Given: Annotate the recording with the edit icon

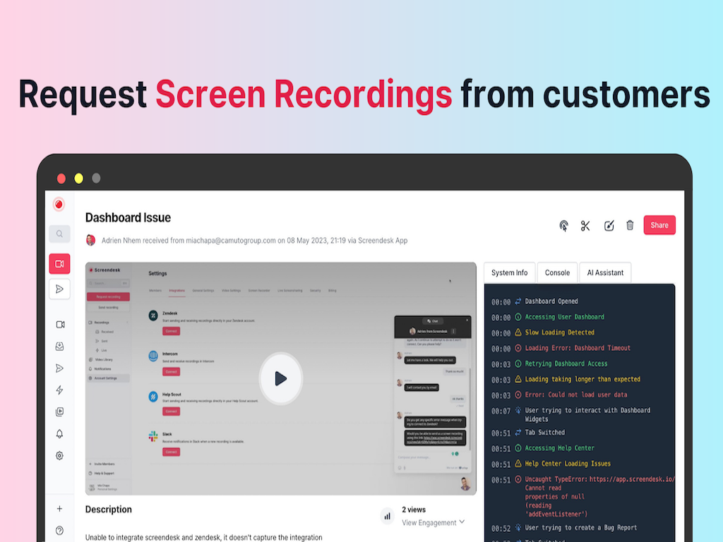Looking at the screenshot, I should (609, 224).
